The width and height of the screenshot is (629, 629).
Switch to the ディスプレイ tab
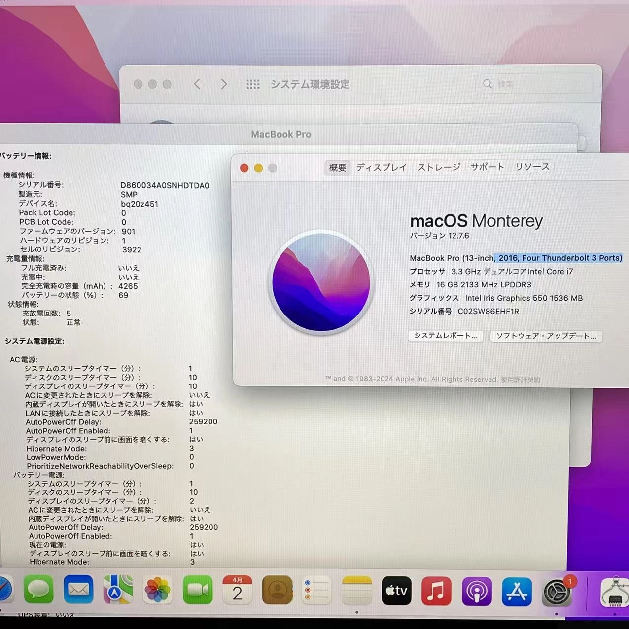coord(381,167)
